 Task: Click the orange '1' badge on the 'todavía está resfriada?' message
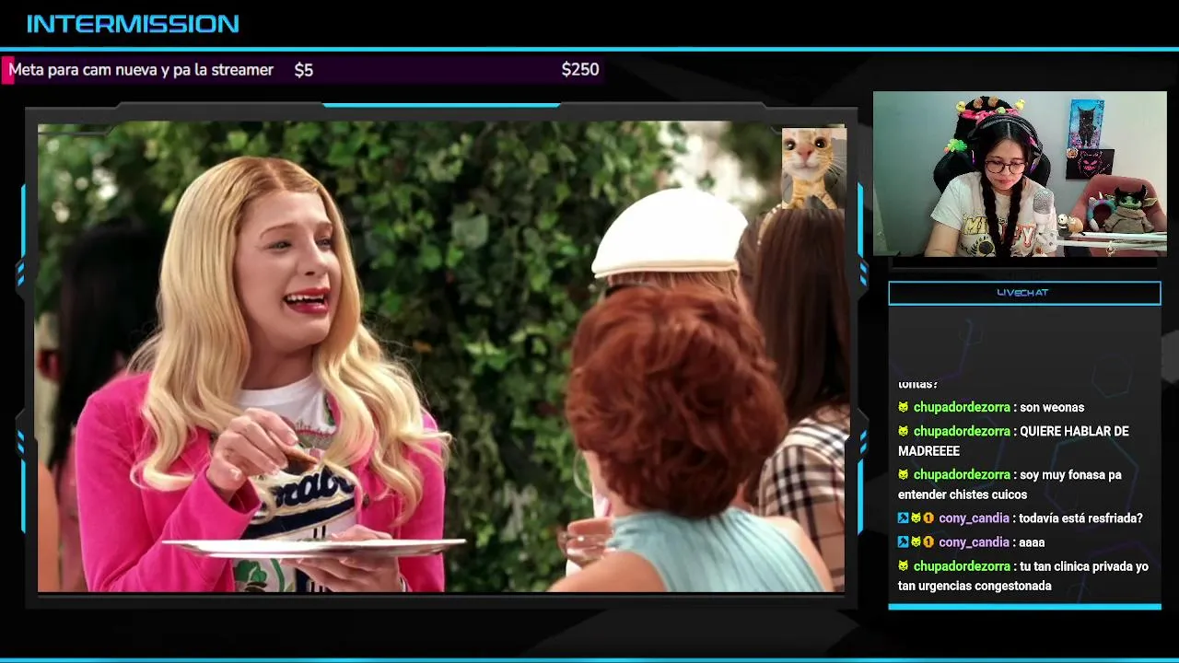[928, 518]
